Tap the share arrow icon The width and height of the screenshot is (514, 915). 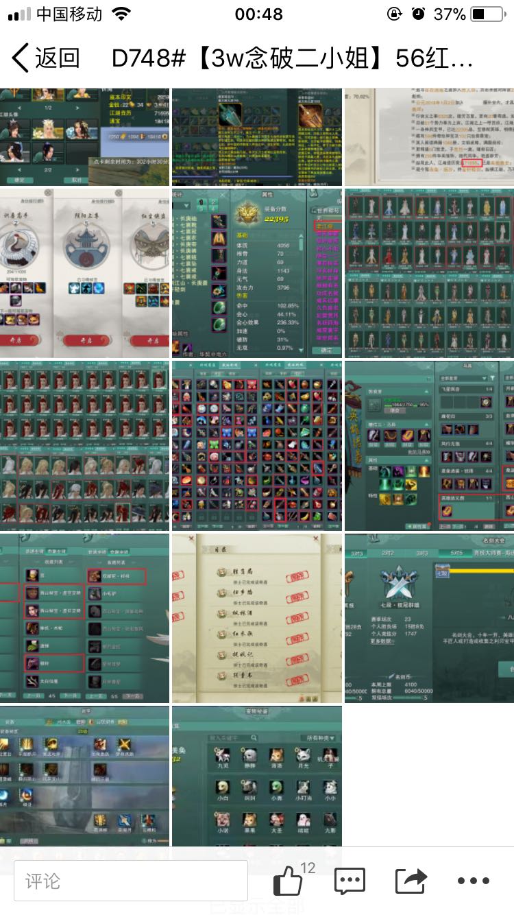pyautogui.click(x=411, y=881)
